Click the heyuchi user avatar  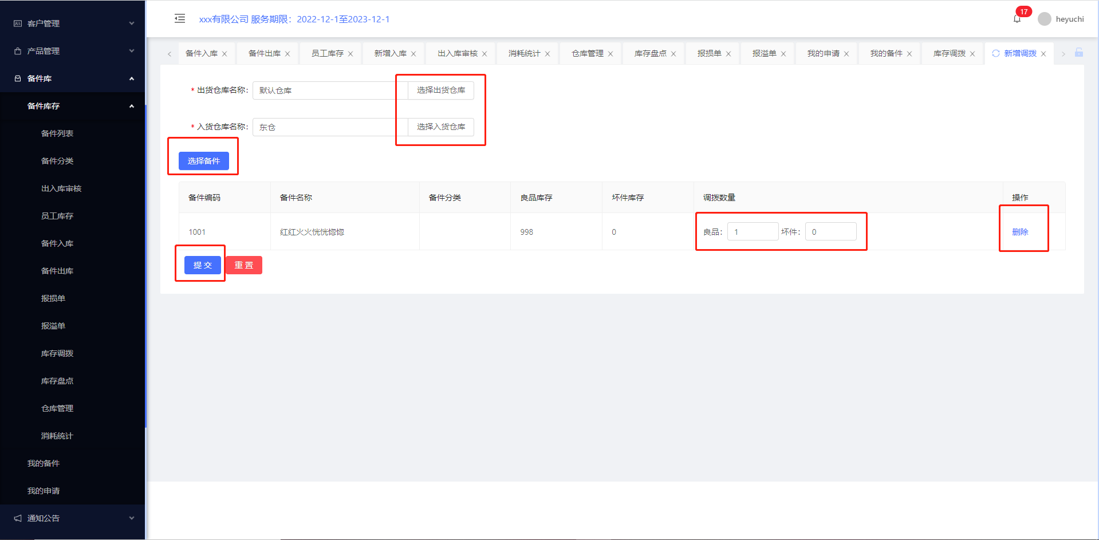1045,19
